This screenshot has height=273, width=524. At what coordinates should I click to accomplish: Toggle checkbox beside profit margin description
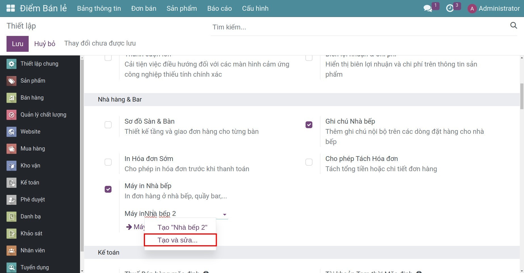(x=309, y=58)
